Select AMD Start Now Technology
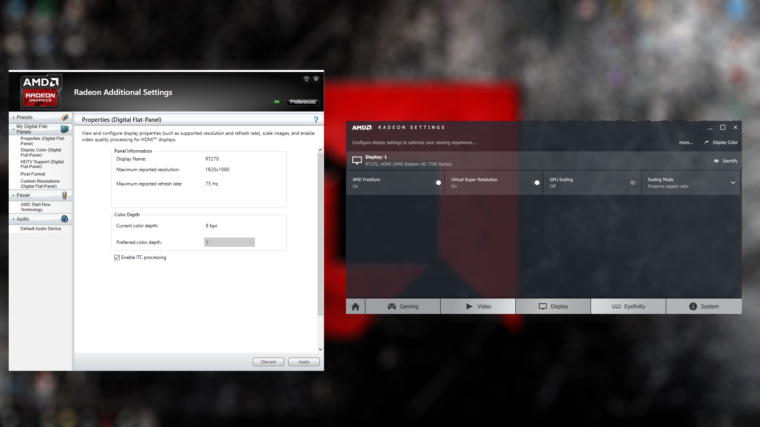The image size is (760, 427). point(36,207)
